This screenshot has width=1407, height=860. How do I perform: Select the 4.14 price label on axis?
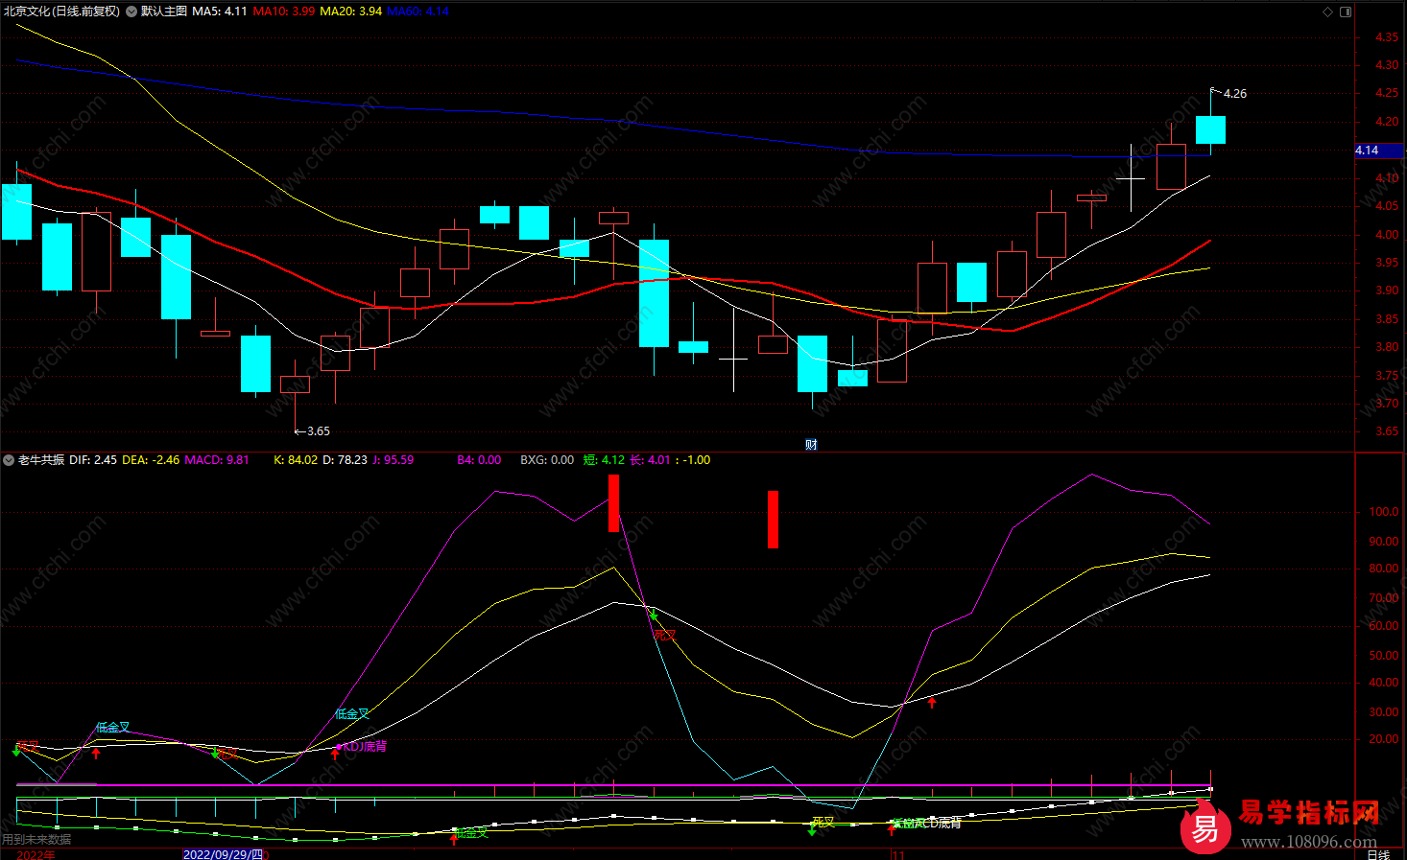[1367, 151]
